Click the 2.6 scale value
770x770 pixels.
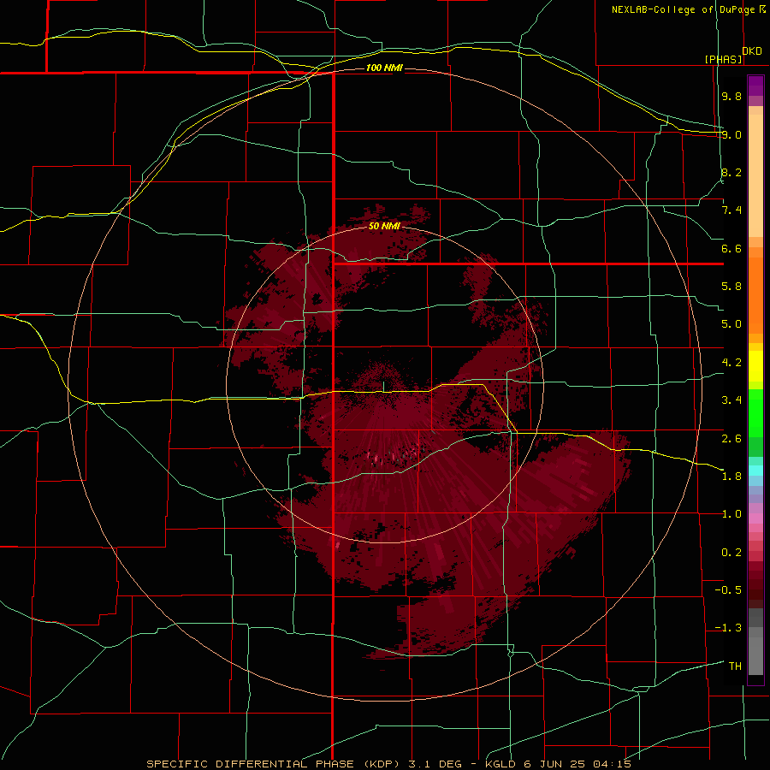pos(731,438)
